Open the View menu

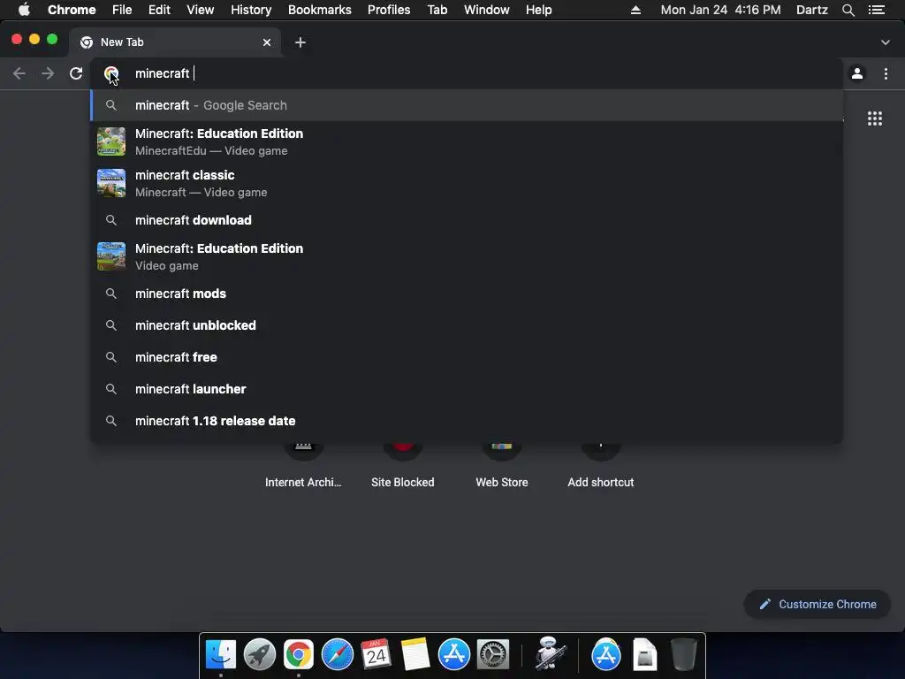tap(201, 10)
